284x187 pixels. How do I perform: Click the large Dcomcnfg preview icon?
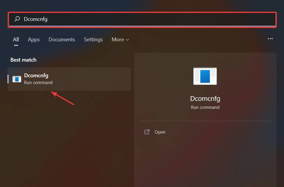pyautogui.click(x=205, y=76)
